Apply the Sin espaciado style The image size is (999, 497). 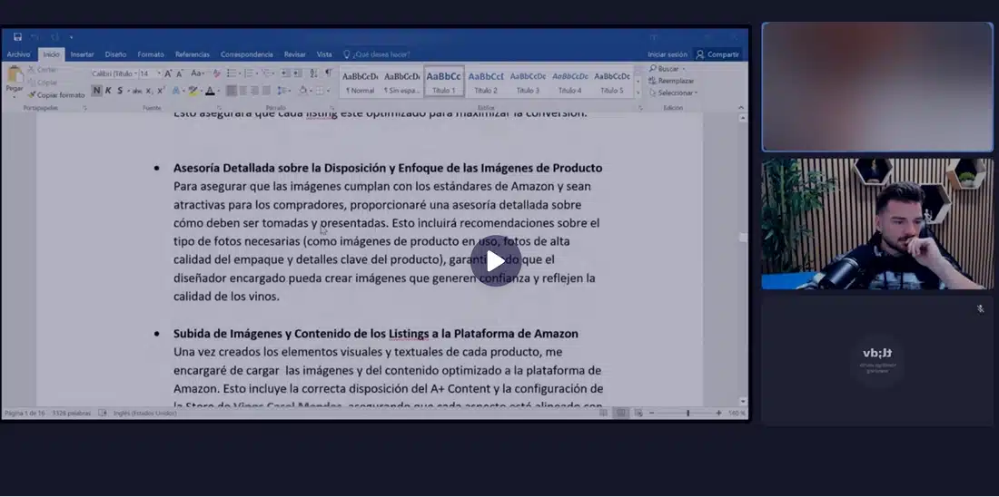[402, 83]
